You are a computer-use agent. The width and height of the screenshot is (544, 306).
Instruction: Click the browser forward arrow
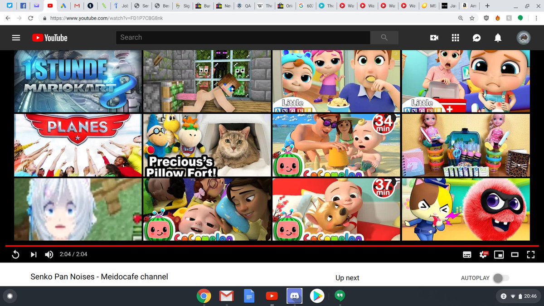19,18
